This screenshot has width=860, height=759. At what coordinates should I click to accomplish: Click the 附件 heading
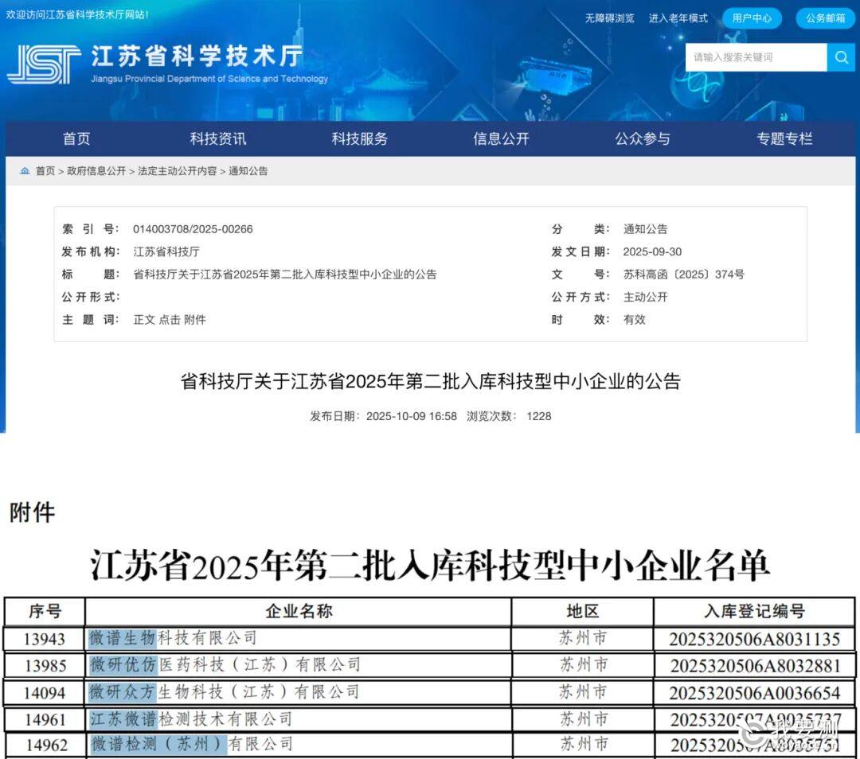click(33, 513)
